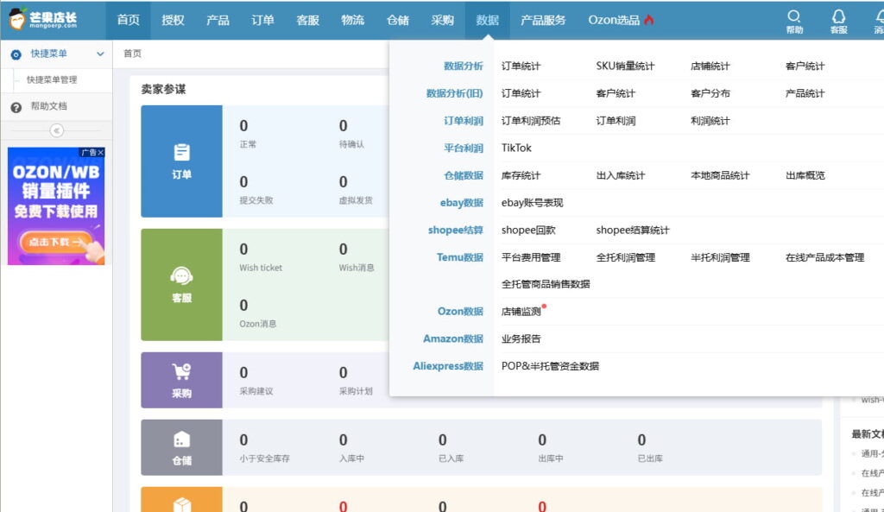Open shopee结算统计 menu entry
The width and height of the screenshot is (884, 512).
pyautogui.click(x=632, y=231)
